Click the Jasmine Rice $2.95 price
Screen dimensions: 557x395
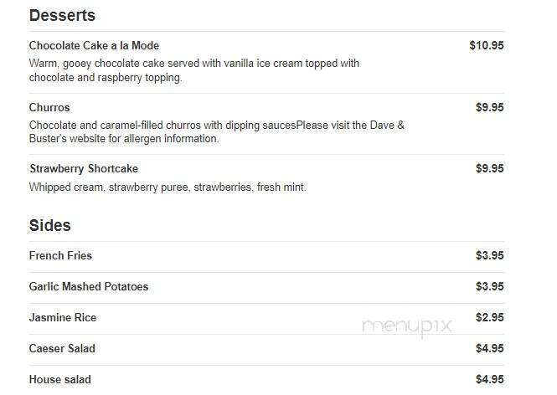coord(489,317)
